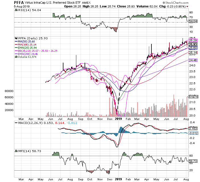200x182 pixels.
Task: Click the 61974 volume tag on right axis
Action: 193,97
